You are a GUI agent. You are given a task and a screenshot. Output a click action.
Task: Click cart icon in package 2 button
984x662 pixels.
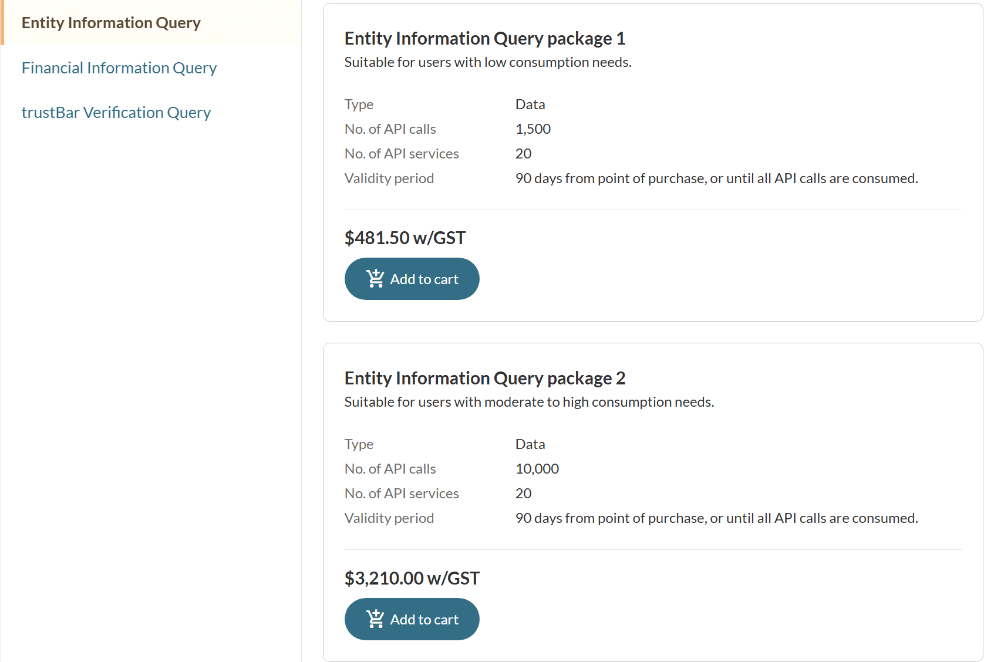pyautogui.click(x=375, y=619)
